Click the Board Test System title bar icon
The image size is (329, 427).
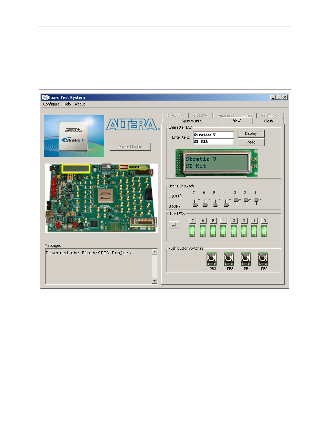[44, 98]
